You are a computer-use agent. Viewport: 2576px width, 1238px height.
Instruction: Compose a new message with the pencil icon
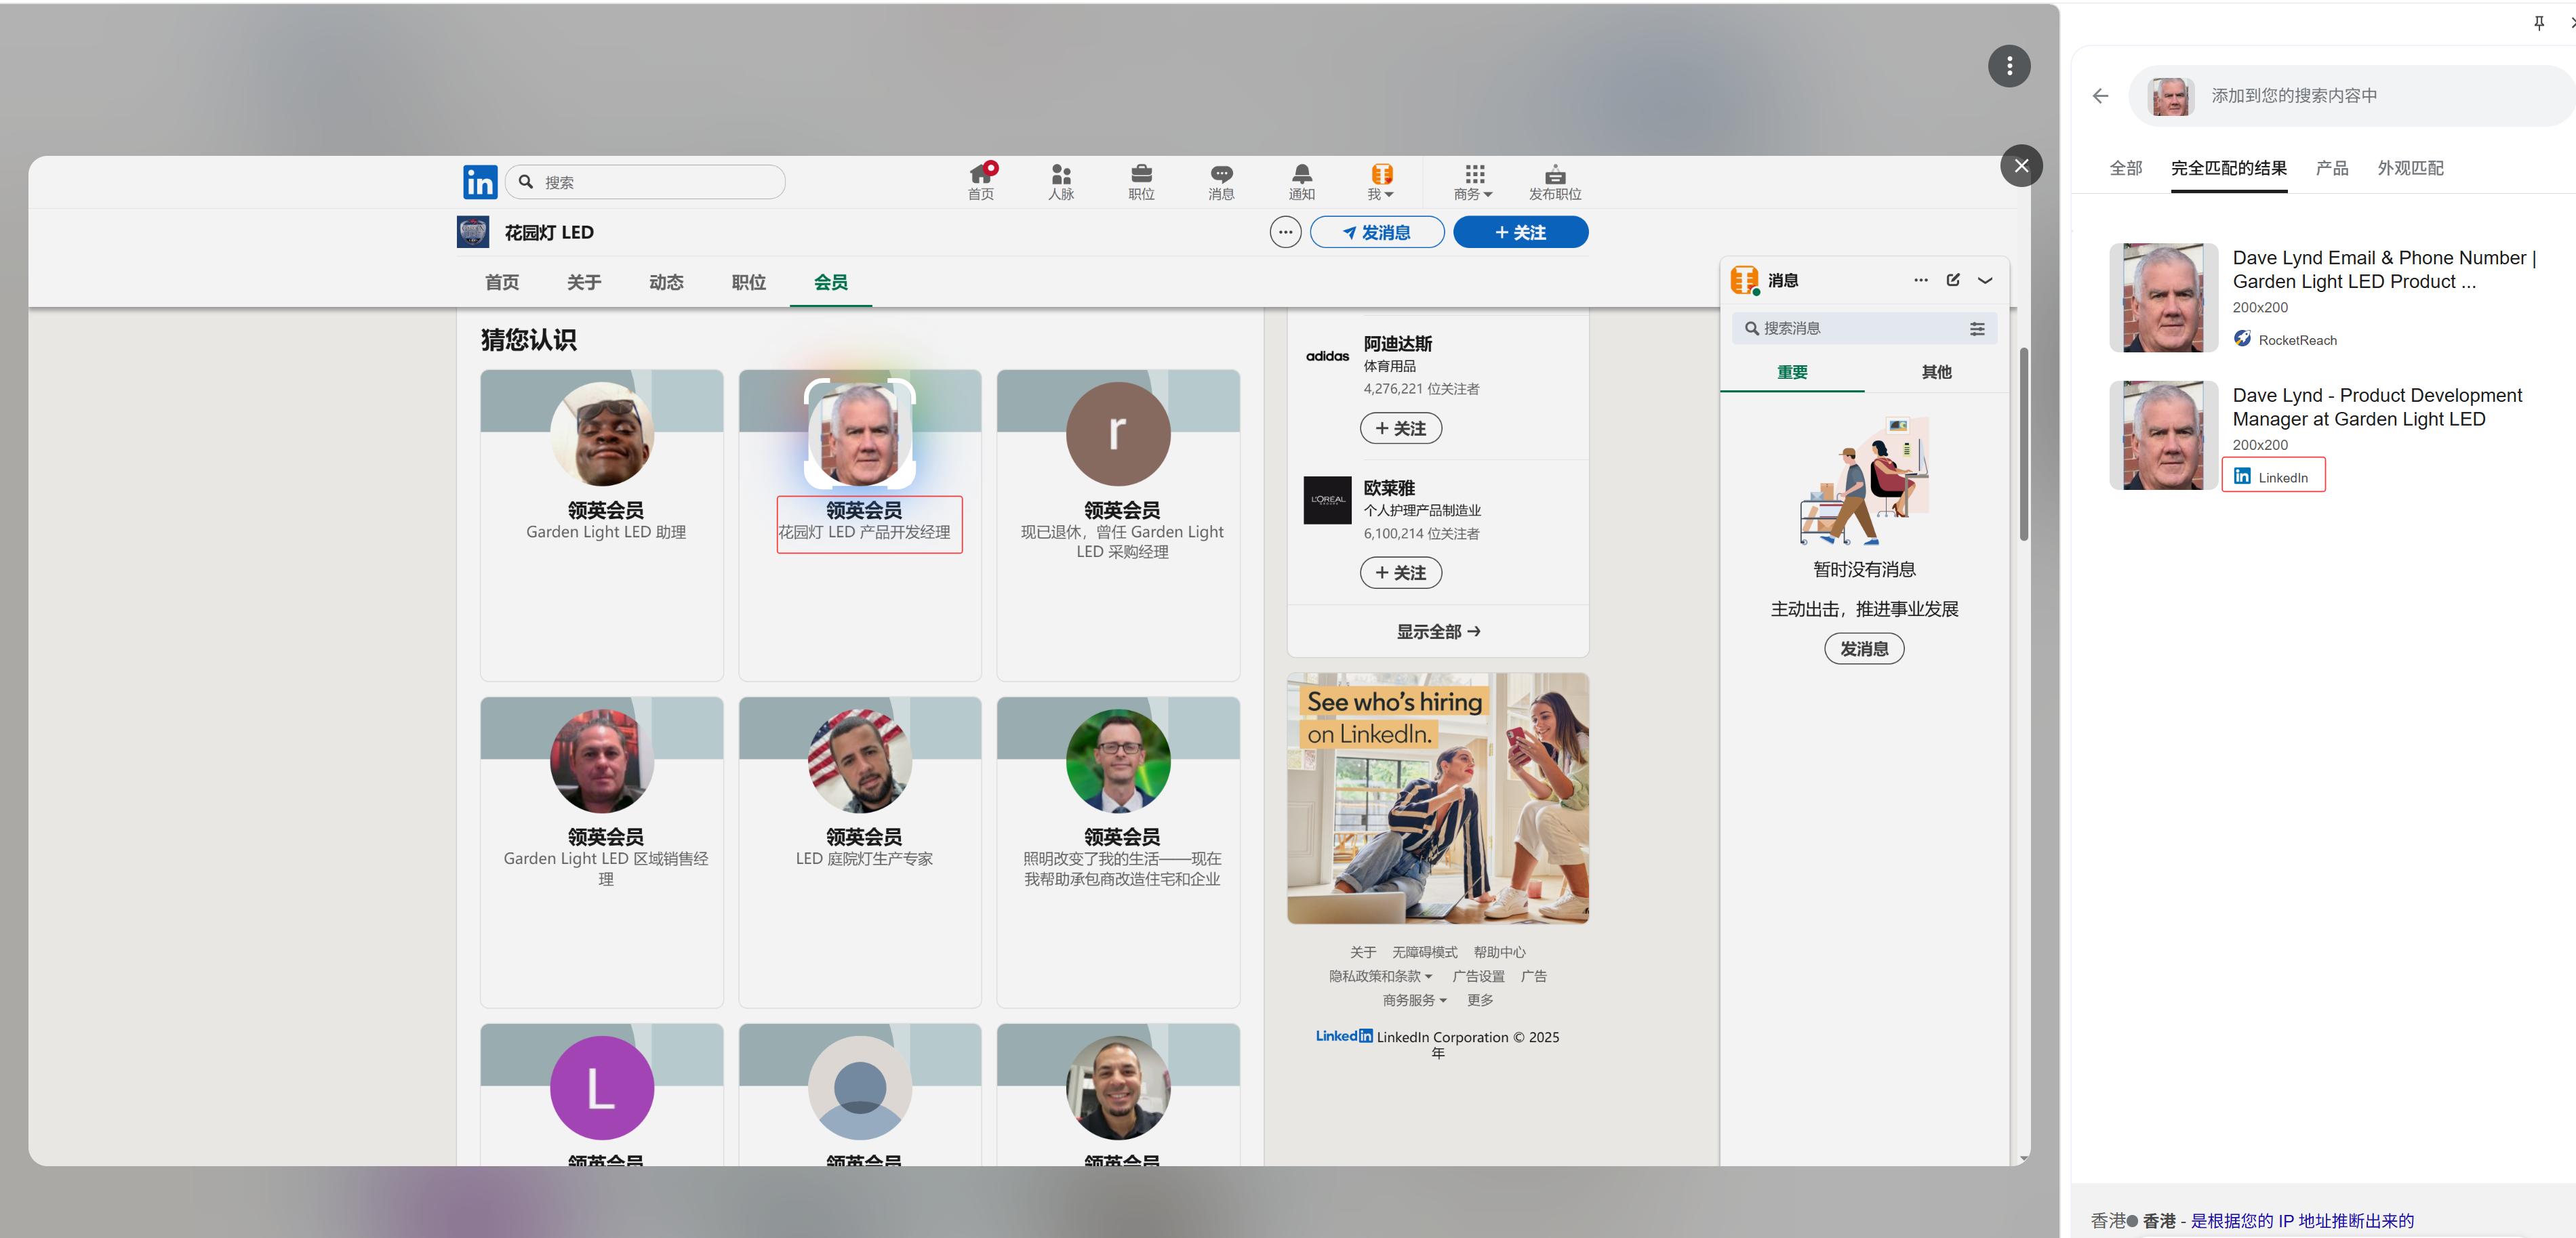1953,280
